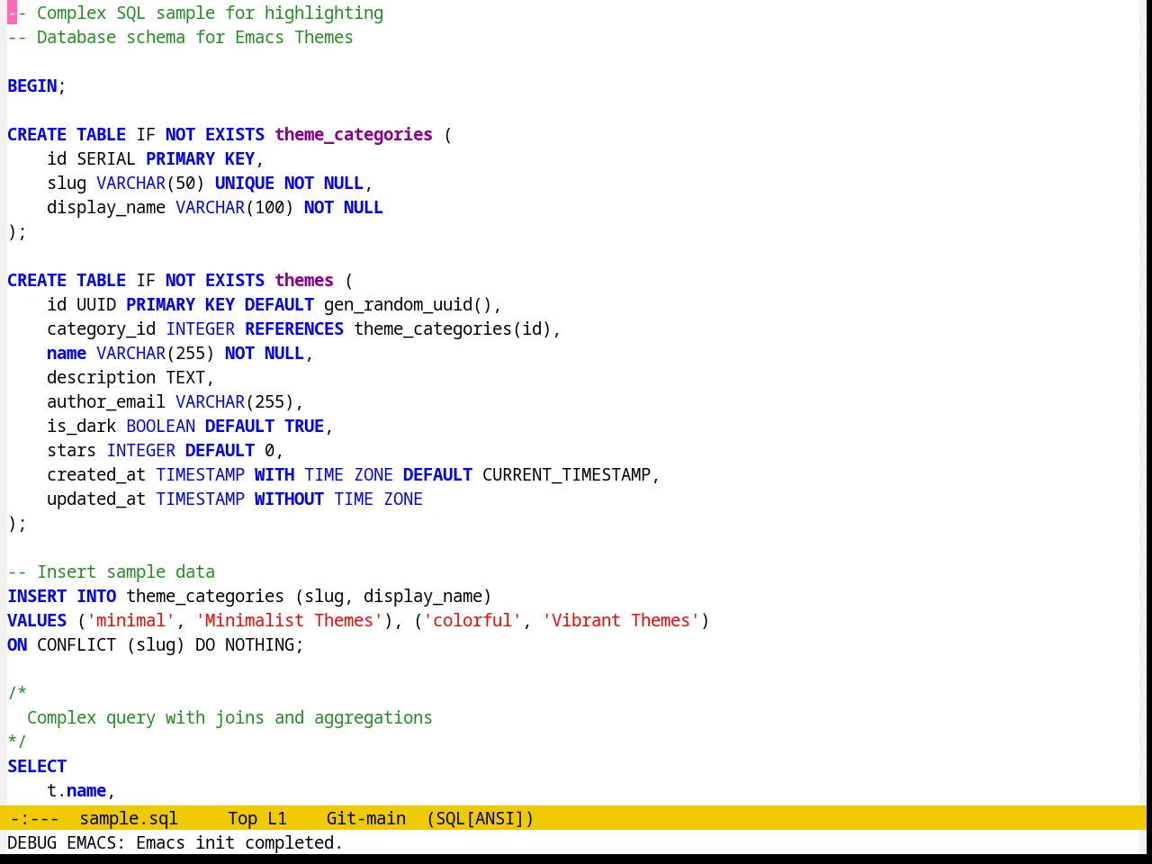Click the UUID type on the id line

tap(96, 304)
